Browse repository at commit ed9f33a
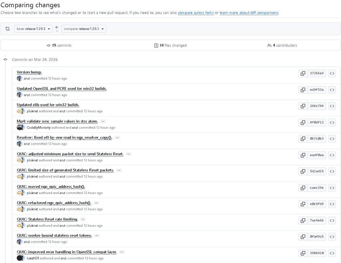 (332, 90)
